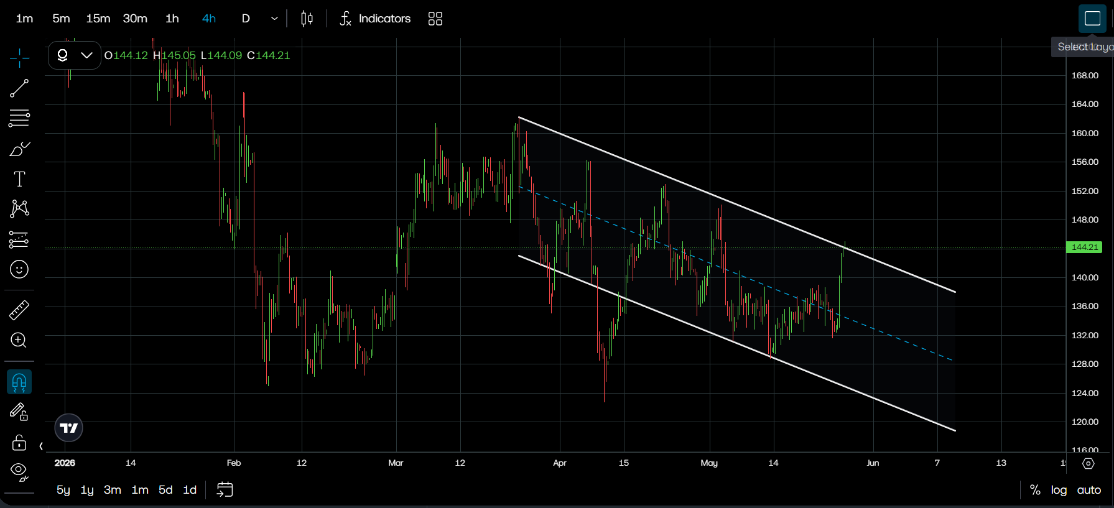Select the 4h timeframe

click(x=209, y=19)
